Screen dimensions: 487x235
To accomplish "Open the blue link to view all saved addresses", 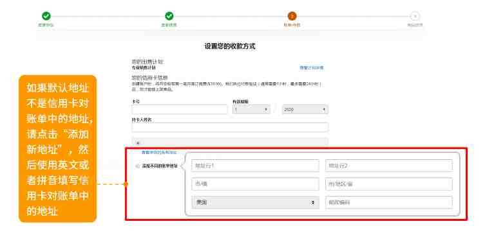I will pyautogui.click(x=159, y=152).
